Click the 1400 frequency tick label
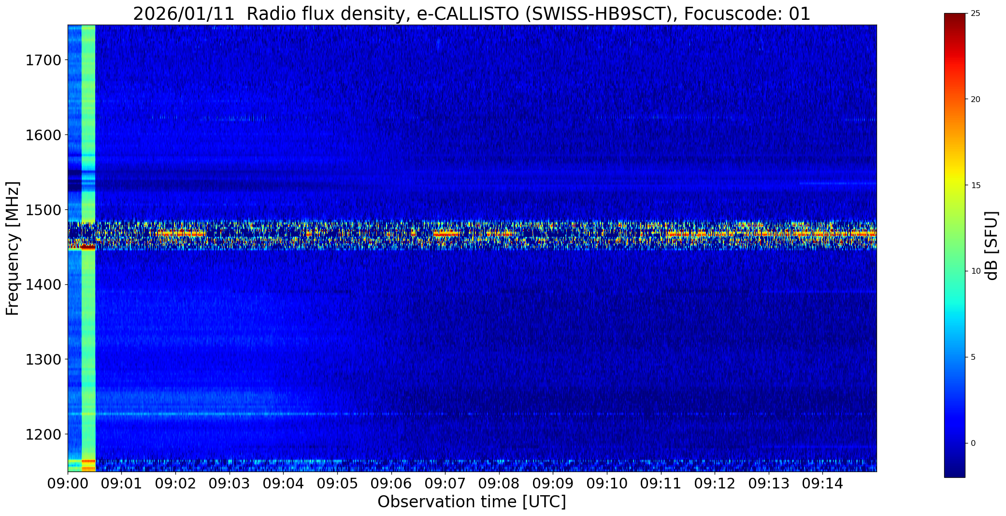 click(43, 285)
